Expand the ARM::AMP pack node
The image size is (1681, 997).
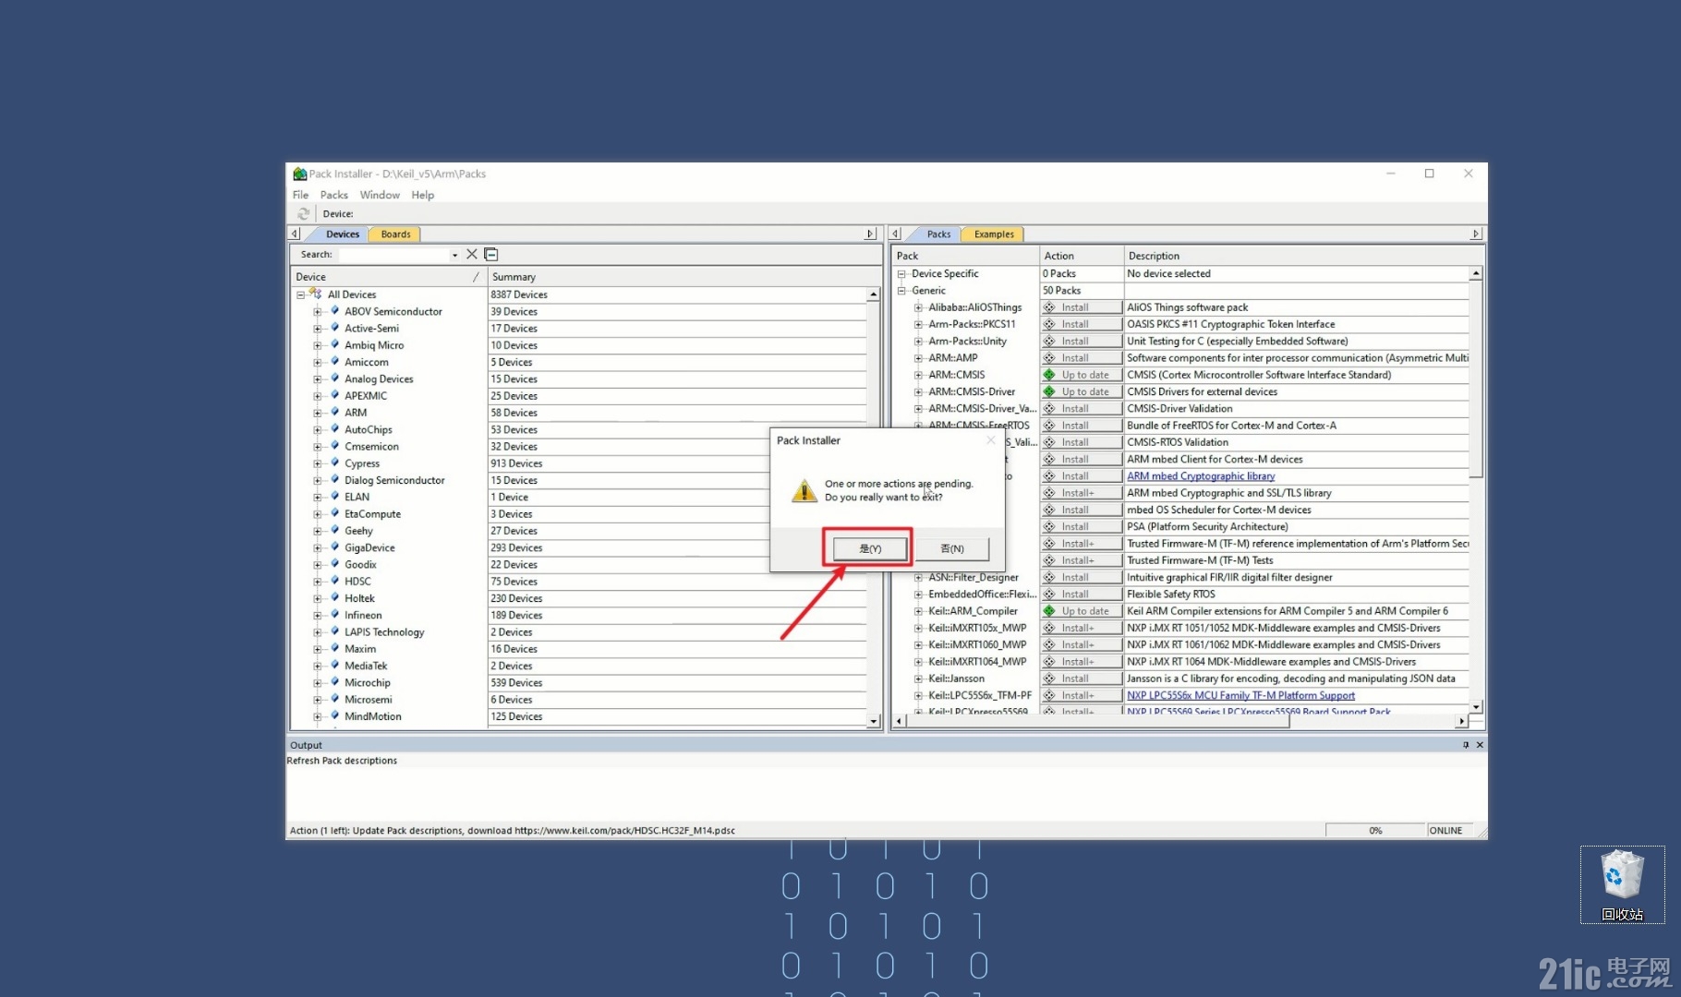pyautogui.click(x=918, y=358)
